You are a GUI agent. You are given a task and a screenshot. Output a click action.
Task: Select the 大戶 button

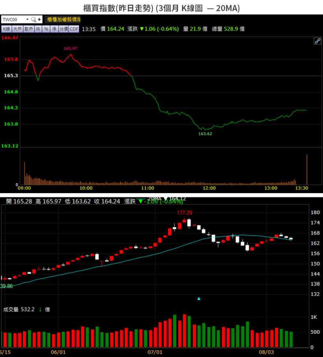(17, 29)
